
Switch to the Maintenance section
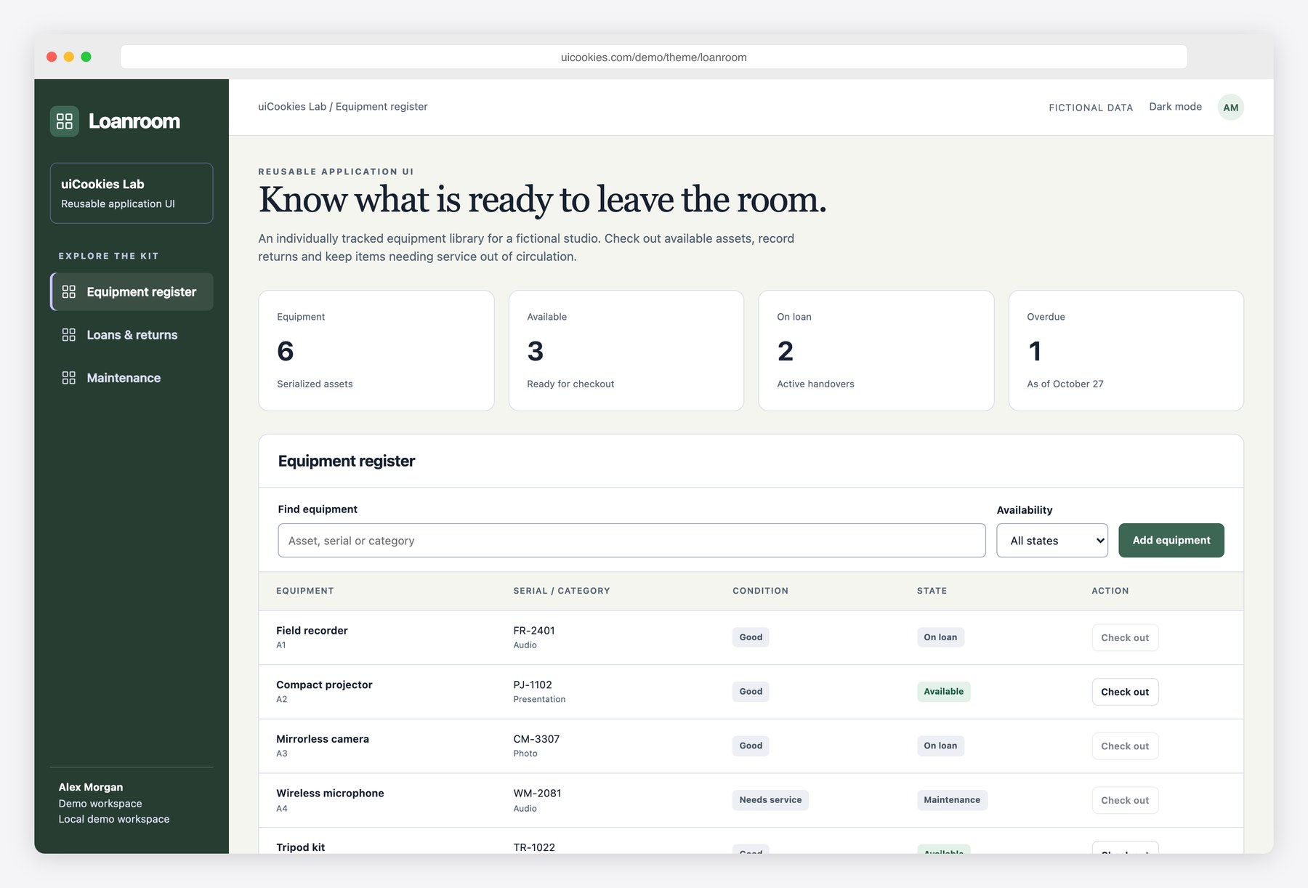[132, 378]
